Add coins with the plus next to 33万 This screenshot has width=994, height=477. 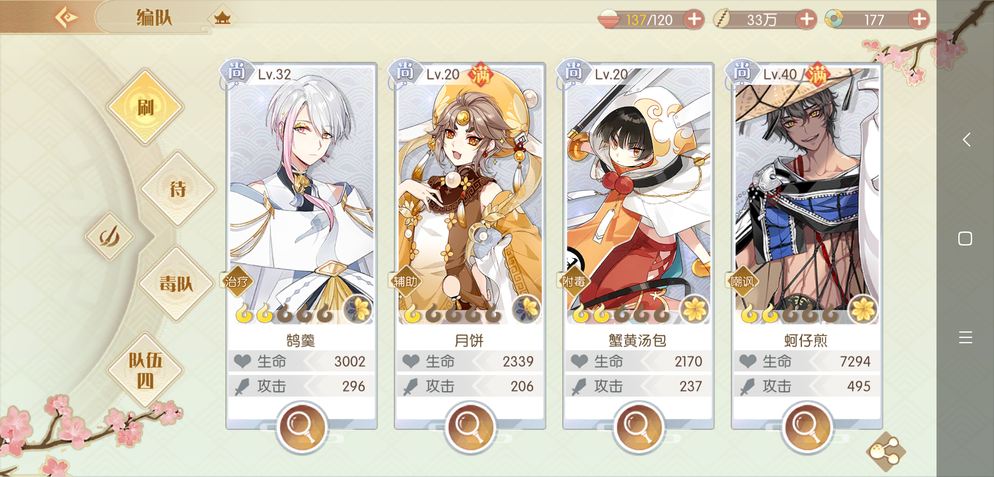[807, 19]
